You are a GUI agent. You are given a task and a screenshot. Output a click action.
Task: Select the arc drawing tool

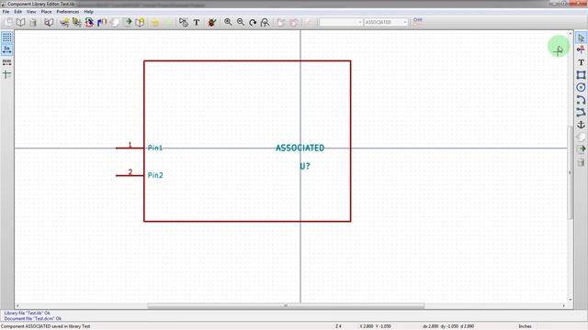click(581, 100)
